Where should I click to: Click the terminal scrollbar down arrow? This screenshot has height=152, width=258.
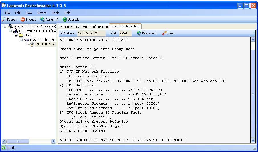click(253, 140)
